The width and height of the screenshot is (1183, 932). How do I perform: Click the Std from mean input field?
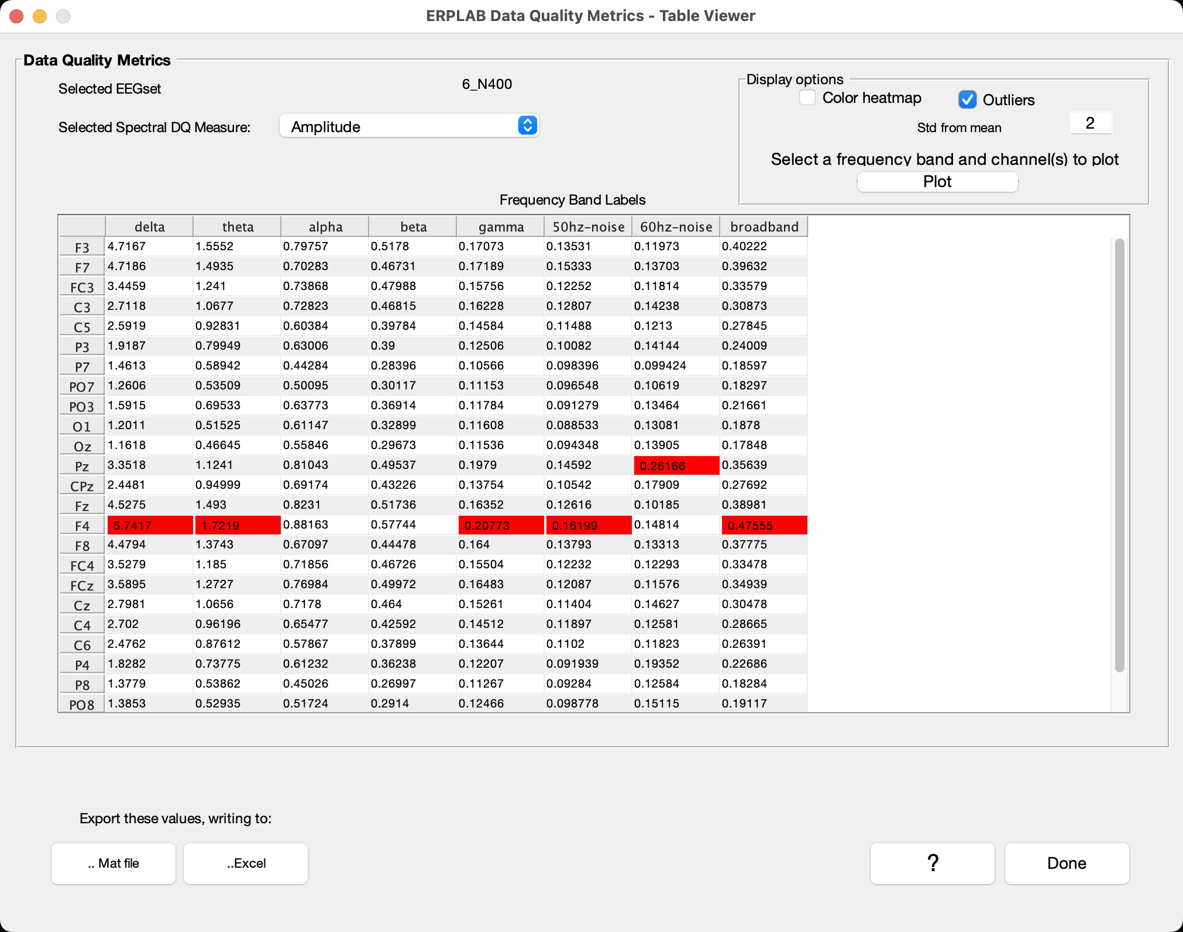tap(1091, 123)
